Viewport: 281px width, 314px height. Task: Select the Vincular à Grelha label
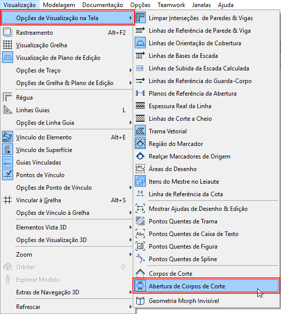pos(38,200)
